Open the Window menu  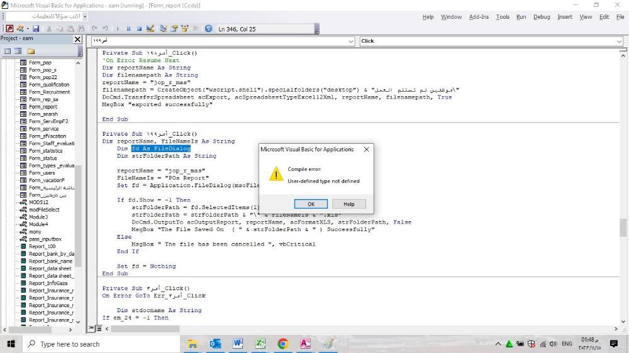[x=451, y=17]
